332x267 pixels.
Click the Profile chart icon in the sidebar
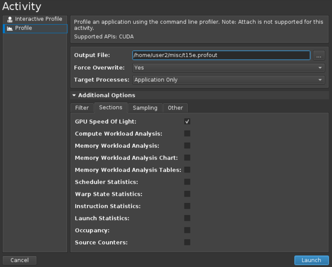click(10, 28)
